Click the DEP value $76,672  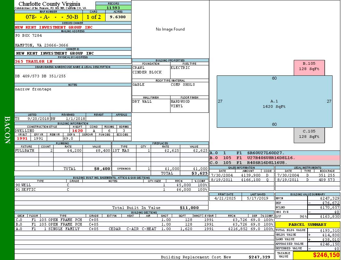click(331, 203)
